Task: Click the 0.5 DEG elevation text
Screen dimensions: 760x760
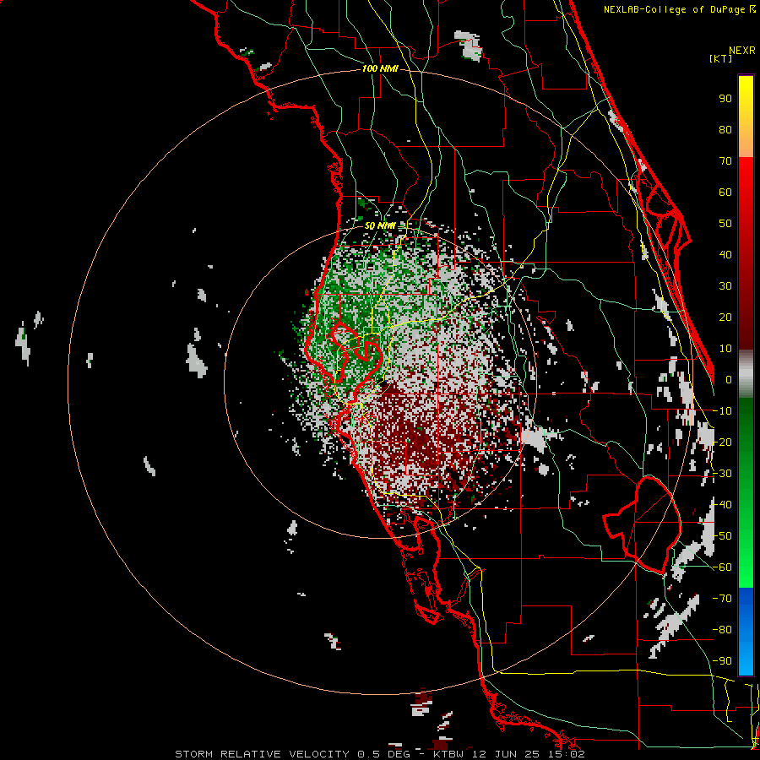Action: (384, 754)
